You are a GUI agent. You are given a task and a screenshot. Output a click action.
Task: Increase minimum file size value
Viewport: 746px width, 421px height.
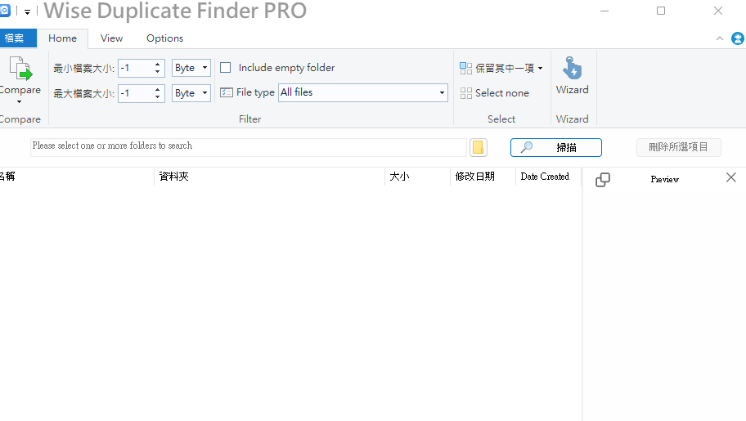(x=158, y=65)
